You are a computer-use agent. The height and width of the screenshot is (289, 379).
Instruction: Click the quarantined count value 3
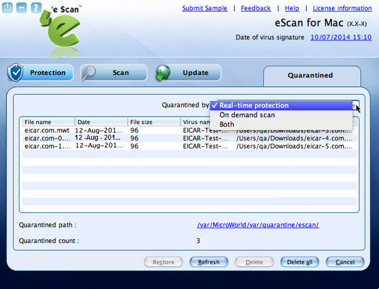coord(198,240)
